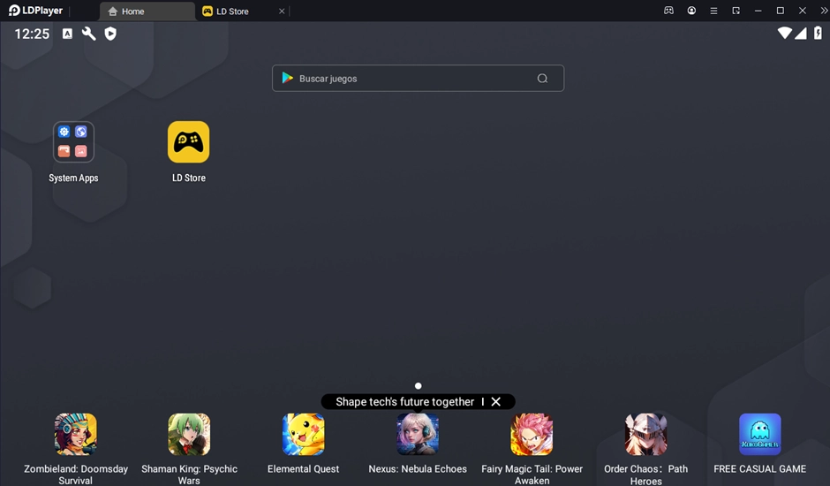Launch Zombieland: Doomsday Survival game icon
This screenshot has height=486, width=830.
click(x=76, y=434)
